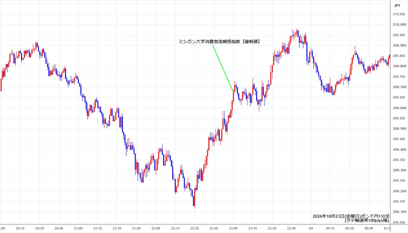
Task: Click the 209.050 price label
Action: [x=399, y=222]
